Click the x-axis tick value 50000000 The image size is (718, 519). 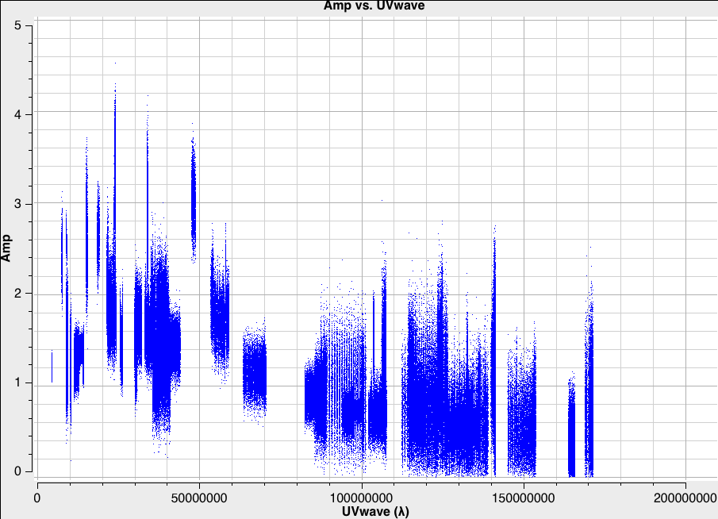[x=199, y=498]
